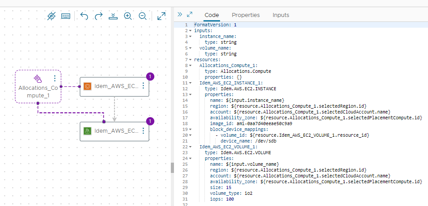
Task: Open the green EC2 volume node's three-dot menu
Action: coord(143,130)
